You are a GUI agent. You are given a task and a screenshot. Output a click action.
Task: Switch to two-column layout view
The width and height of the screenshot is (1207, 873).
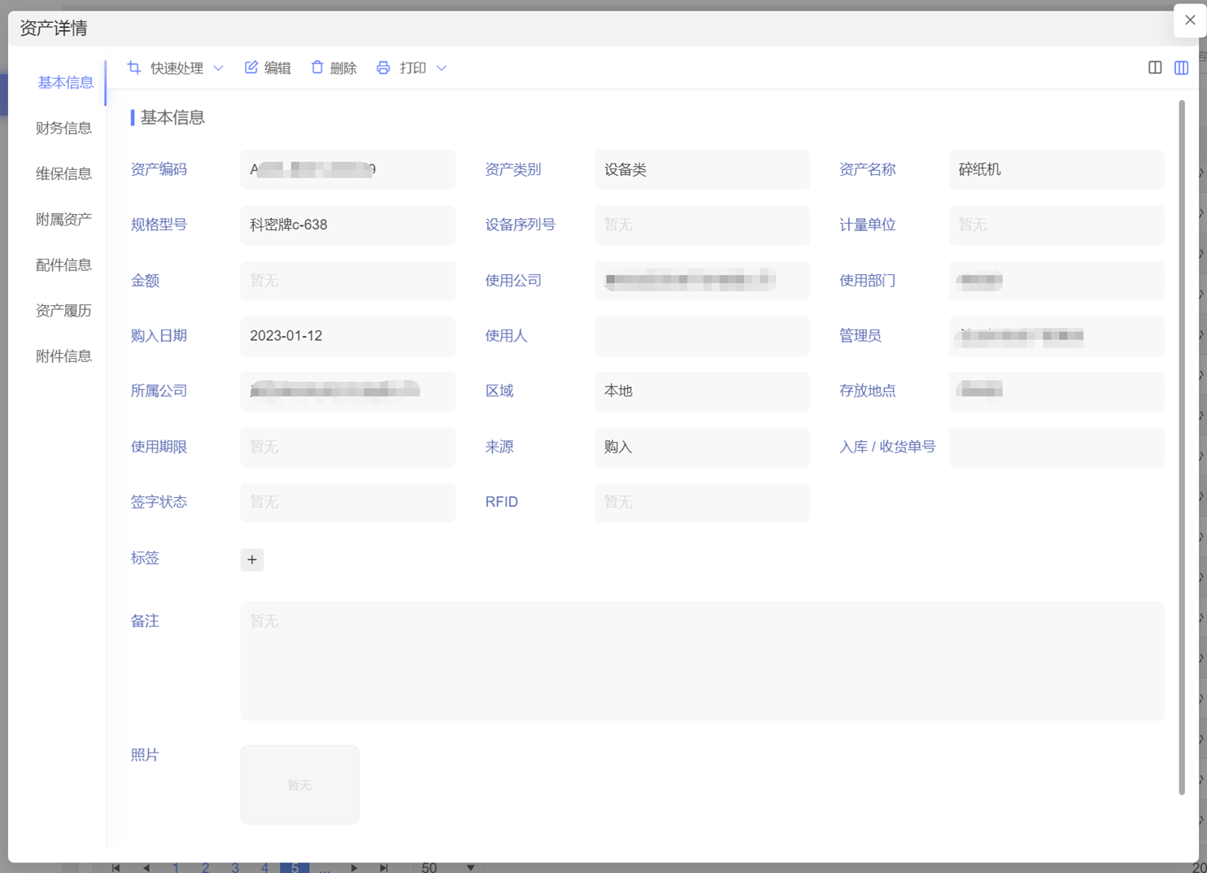pyautogui.click(x=1154, y=68)
